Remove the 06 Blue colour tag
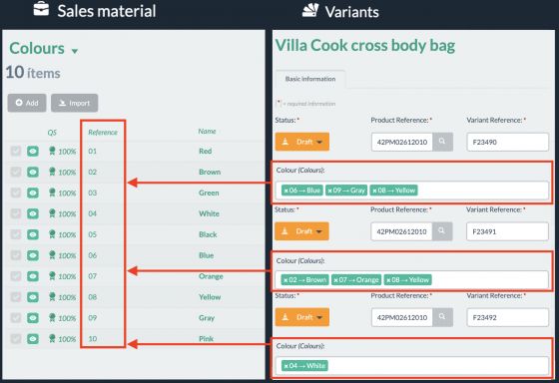 click(x=285, y=191)
